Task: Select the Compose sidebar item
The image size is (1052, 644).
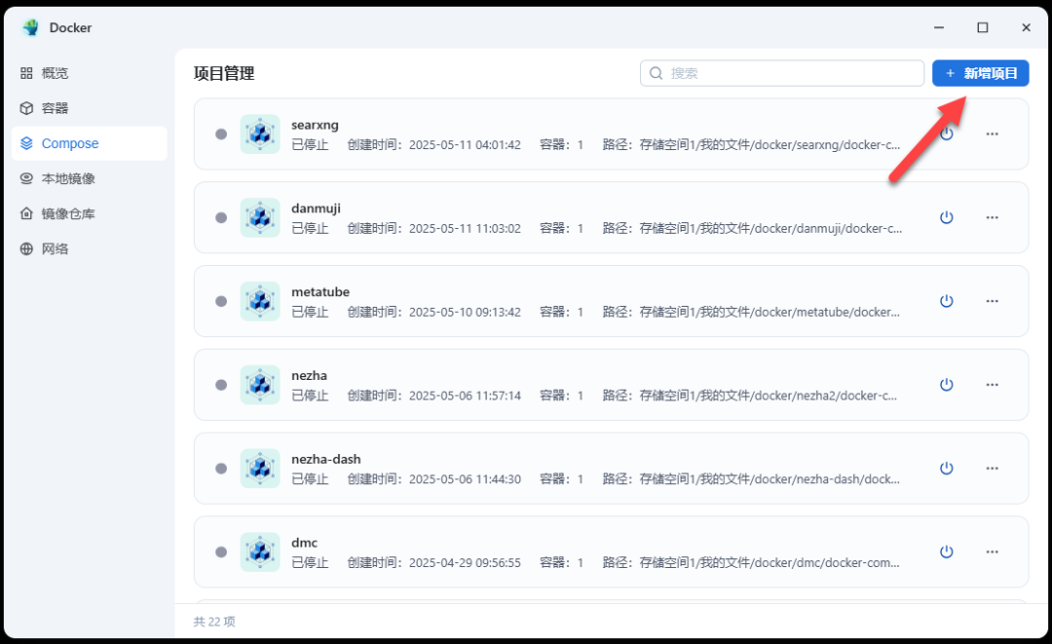Action: tap(90, 143)
